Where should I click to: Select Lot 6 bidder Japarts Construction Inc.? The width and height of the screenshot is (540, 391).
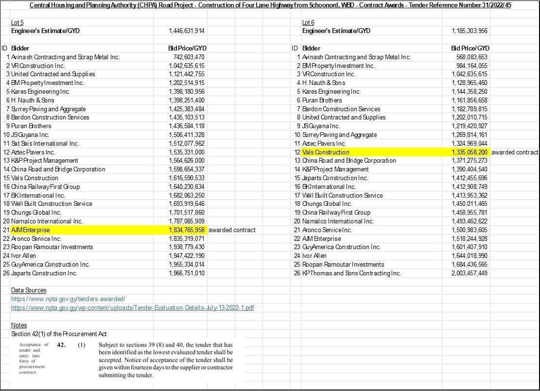click(335, 178)
